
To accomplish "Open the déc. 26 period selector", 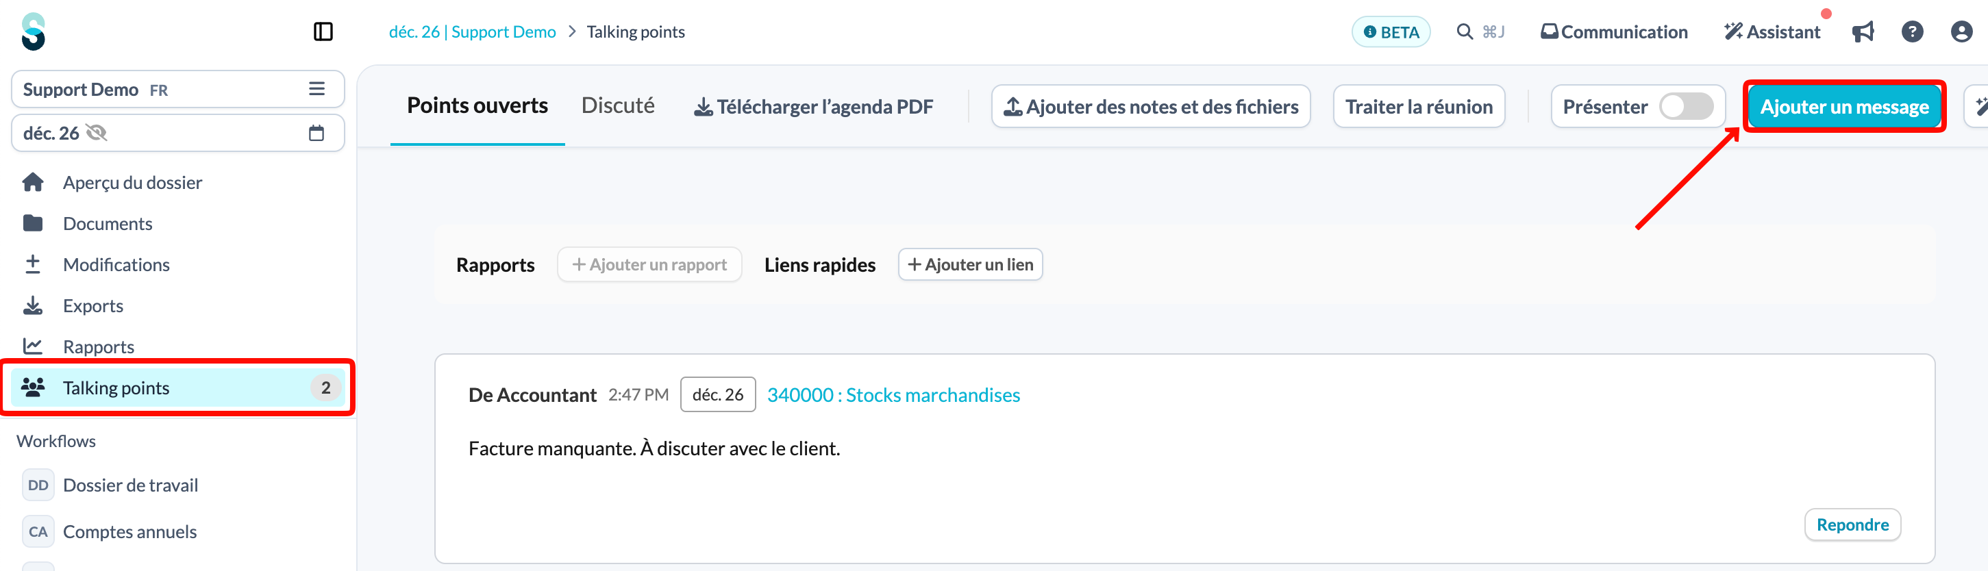I will coord(177,133).
